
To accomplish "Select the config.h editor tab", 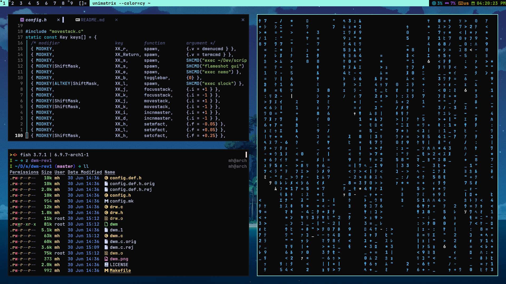I will click(x=36, y=20).
